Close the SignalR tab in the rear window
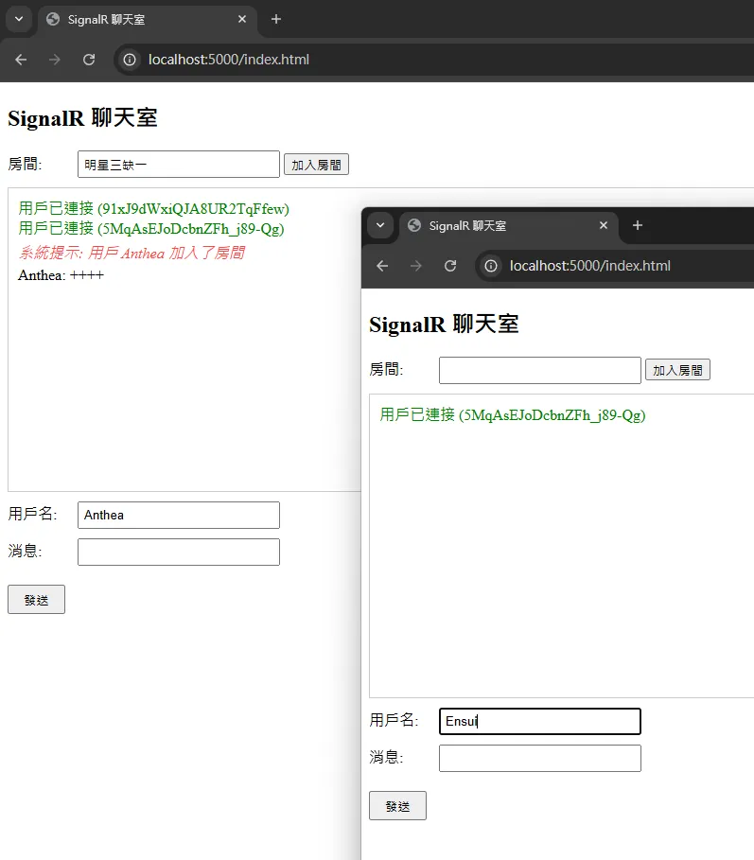The image size is (754, 860). click(242, 19)
